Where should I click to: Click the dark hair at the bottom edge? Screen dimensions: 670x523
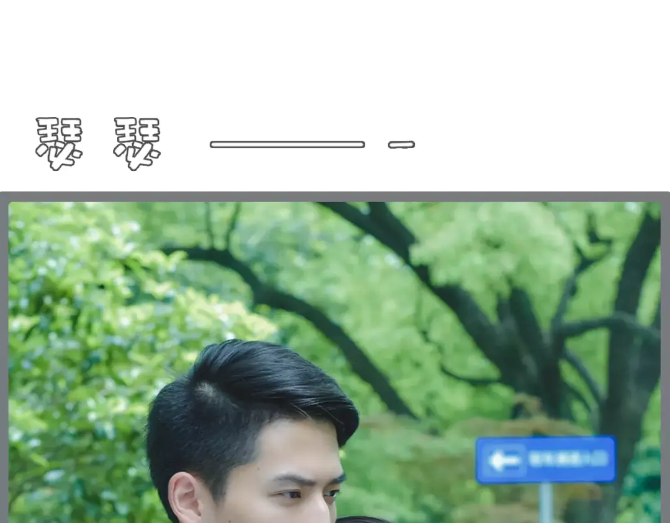363,519
